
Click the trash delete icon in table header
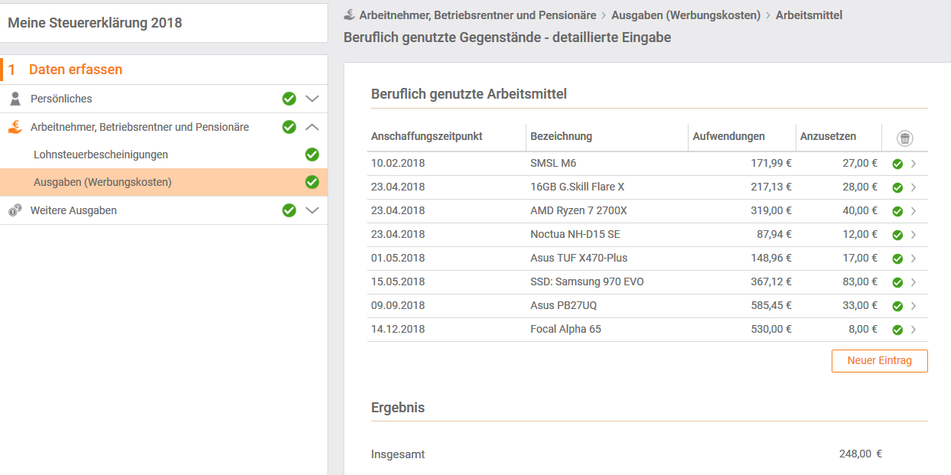[904, 138]
